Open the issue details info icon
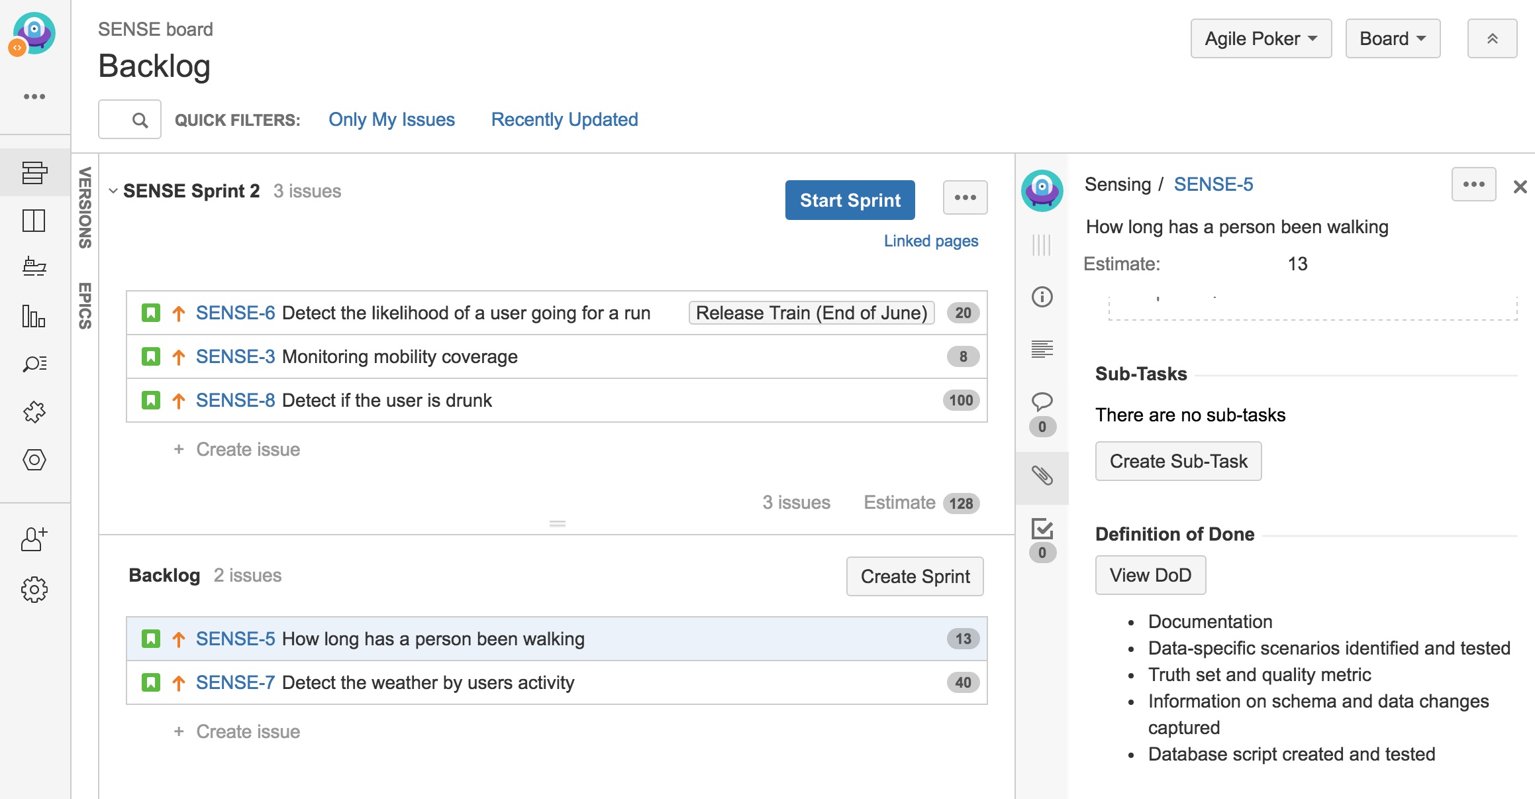 coord(1042,297)
